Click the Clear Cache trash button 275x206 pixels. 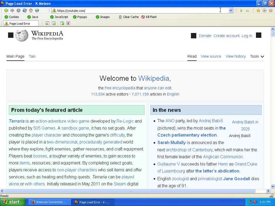pos(129,17)
